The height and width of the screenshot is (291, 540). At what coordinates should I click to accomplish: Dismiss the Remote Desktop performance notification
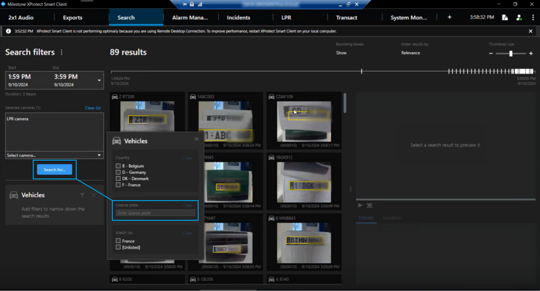coord(530,31)
